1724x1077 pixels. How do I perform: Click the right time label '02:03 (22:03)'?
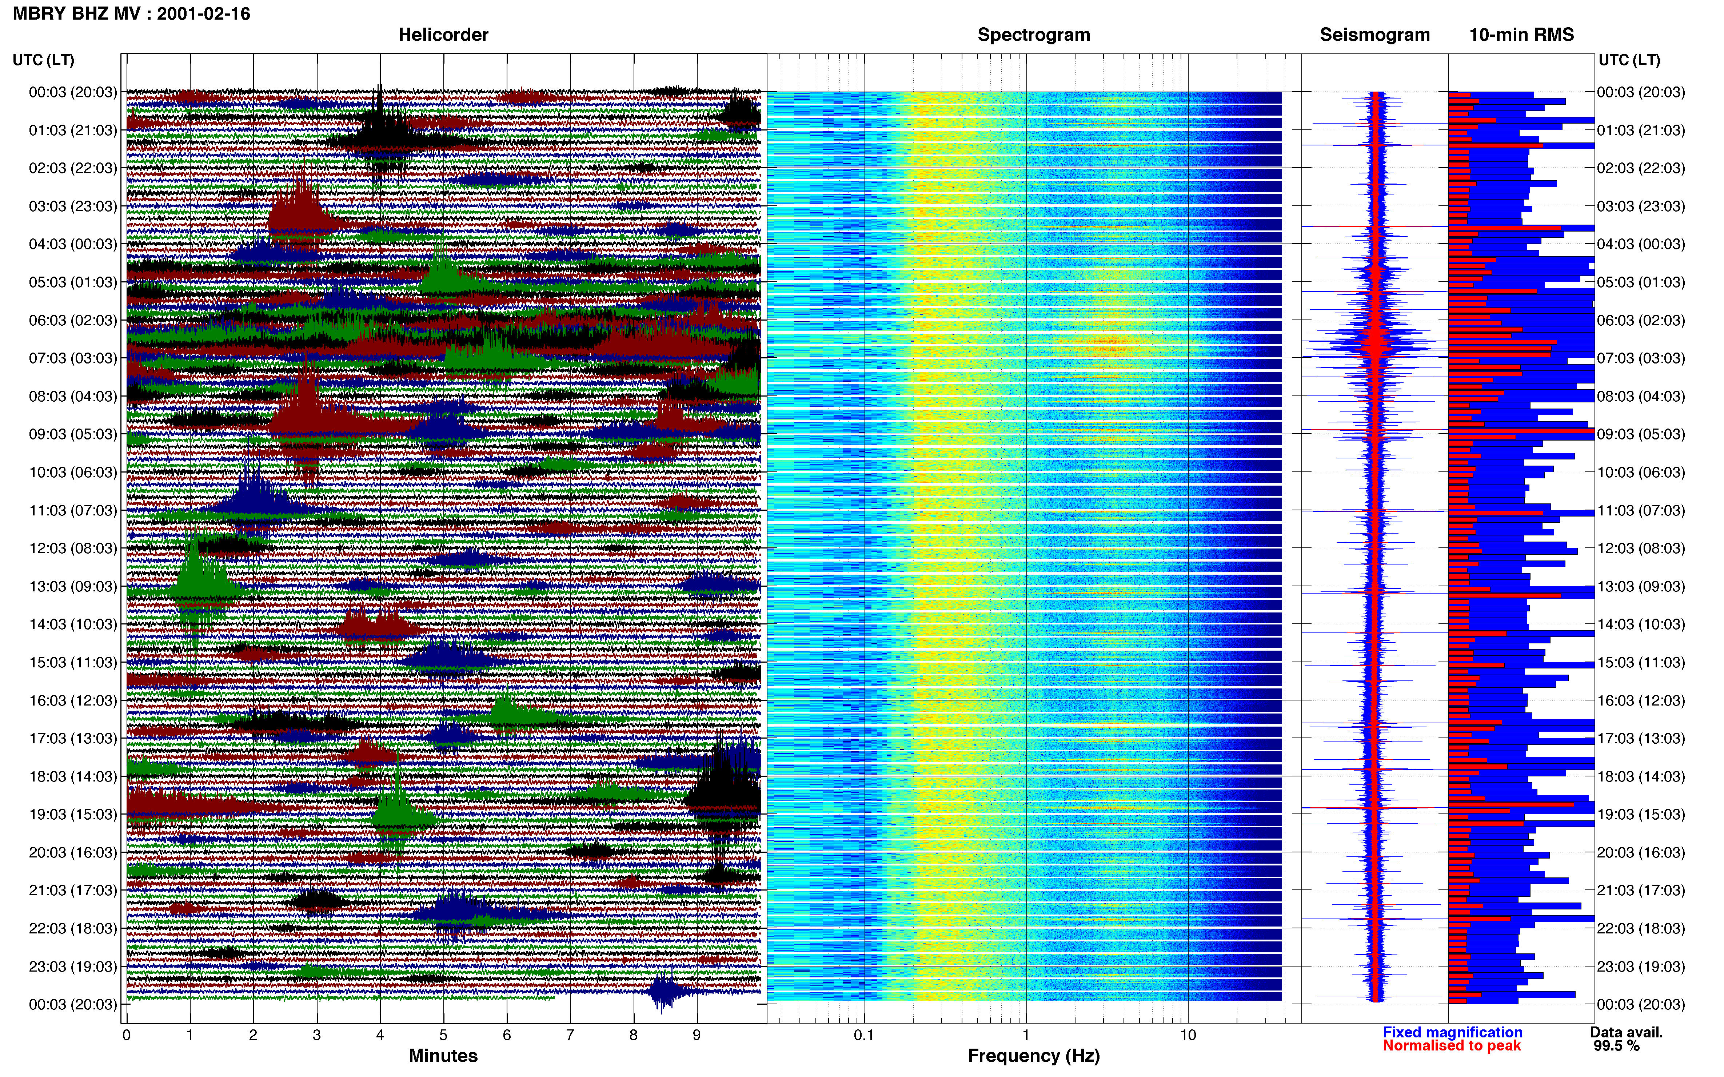pyautogui.click(x=1641, y=168)
